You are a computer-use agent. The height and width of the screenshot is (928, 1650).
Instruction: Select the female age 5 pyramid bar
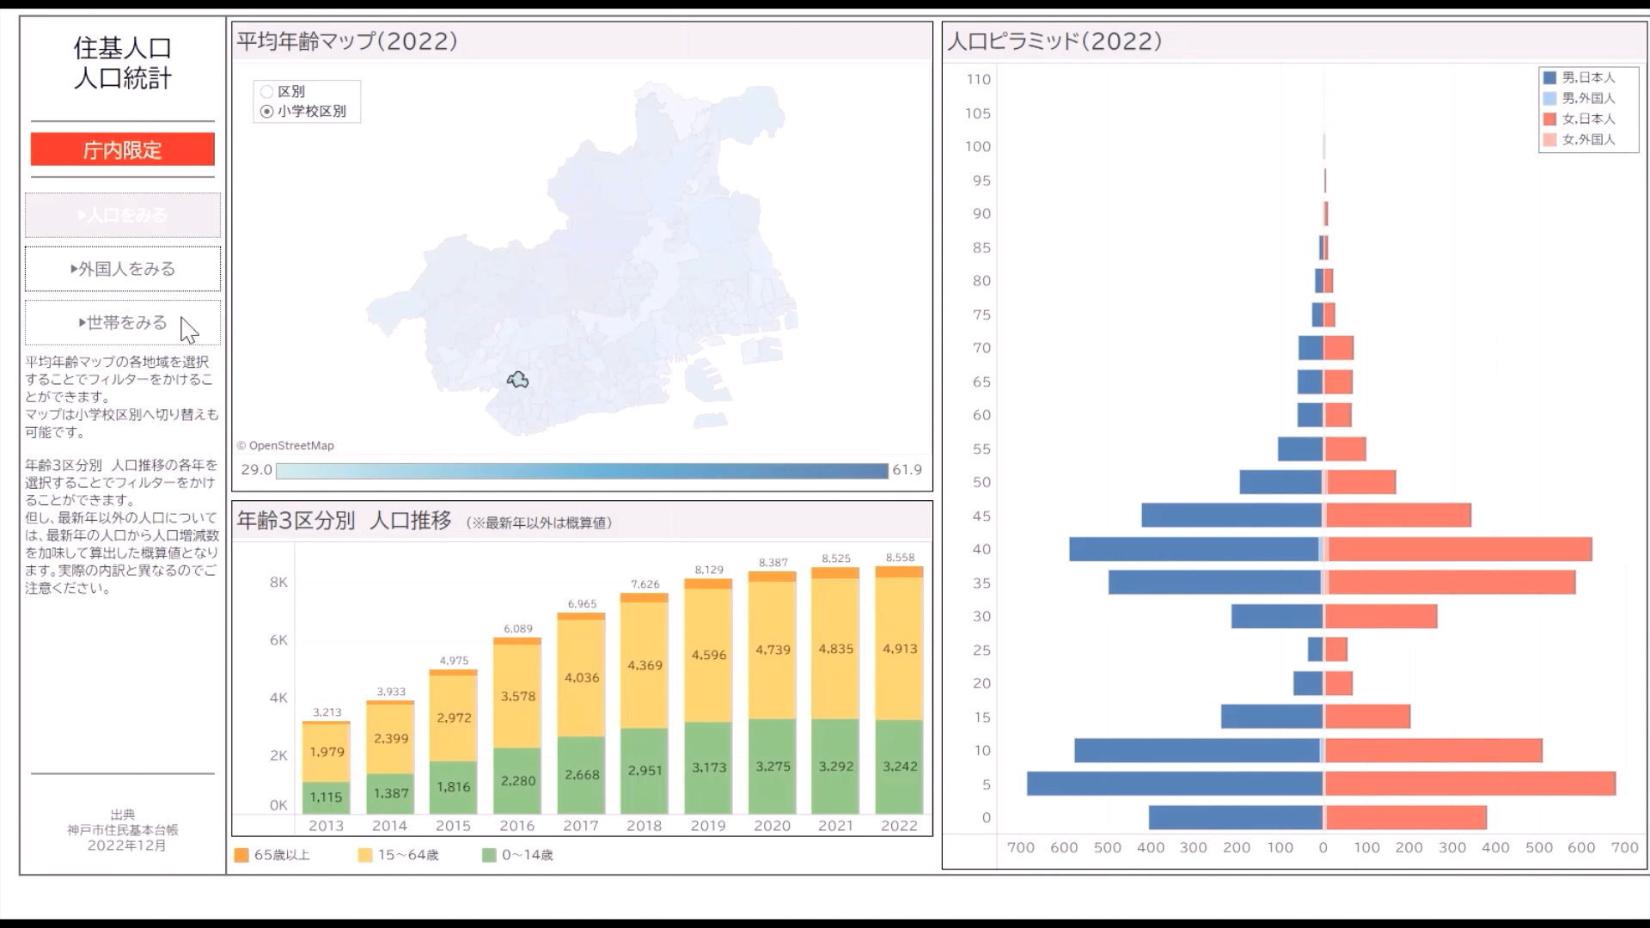[1470, 784]
